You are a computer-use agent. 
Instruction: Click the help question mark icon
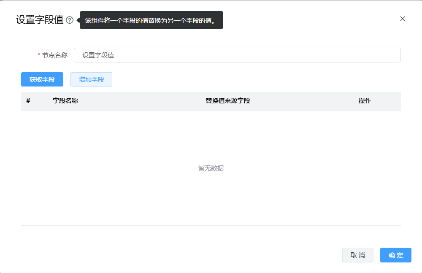pyautogui.click(x=70, y=20)
